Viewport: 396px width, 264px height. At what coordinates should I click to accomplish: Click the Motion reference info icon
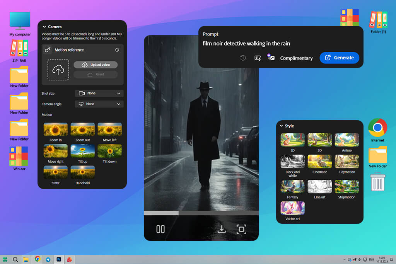coord(117,50)
